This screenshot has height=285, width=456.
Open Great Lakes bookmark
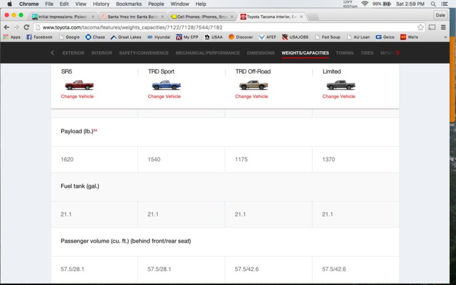(126, 37)
